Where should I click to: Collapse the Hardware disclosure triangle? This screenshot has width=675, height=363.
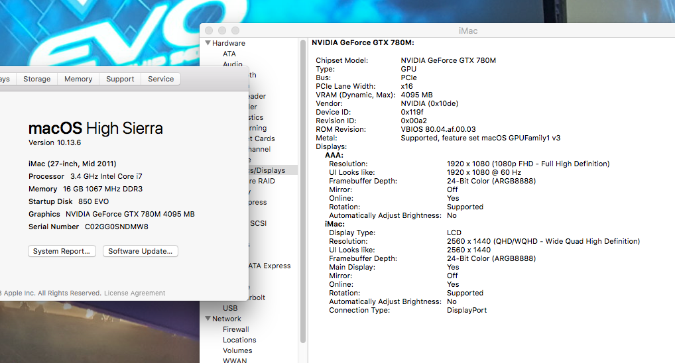208,43
